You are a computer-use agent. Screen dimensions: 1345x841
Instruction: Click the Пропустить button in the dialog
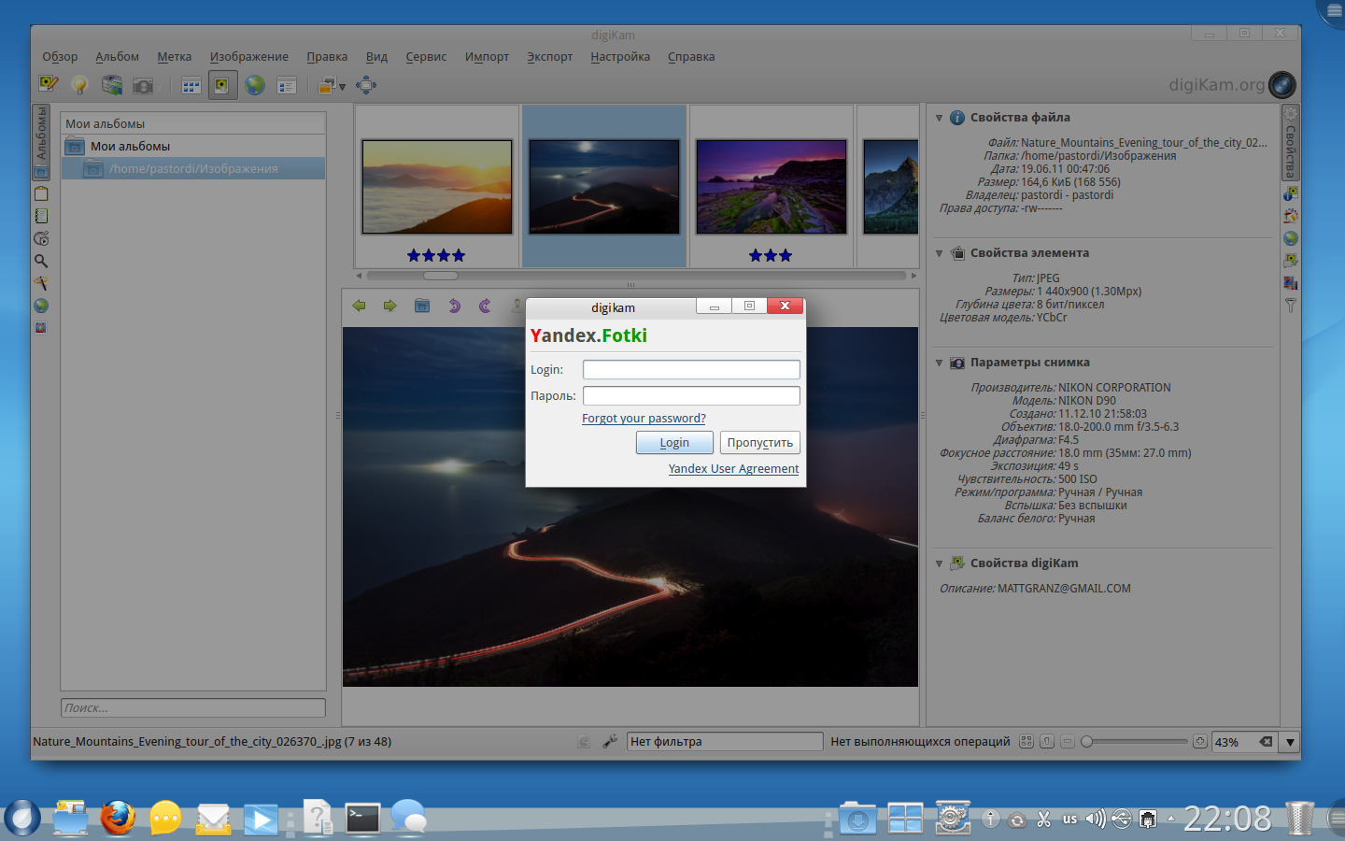pyautogui.click(x=759, y=443)
